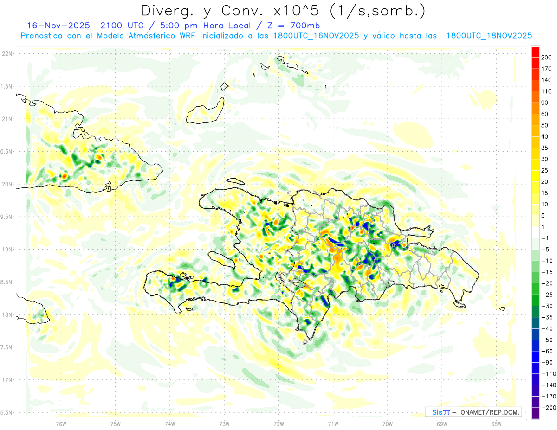This screenshot has height=430, width=557.
Task: Click the 6.5N latitude label
Action: pos(6,412)
